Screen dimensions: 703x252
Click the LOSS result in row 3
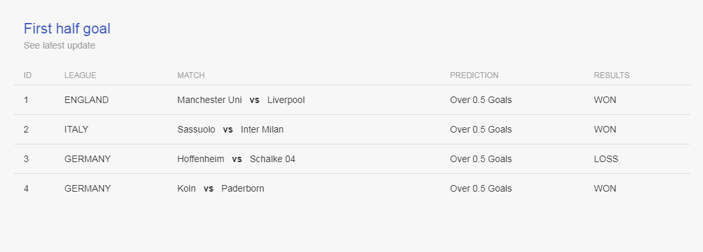[606, 159]
